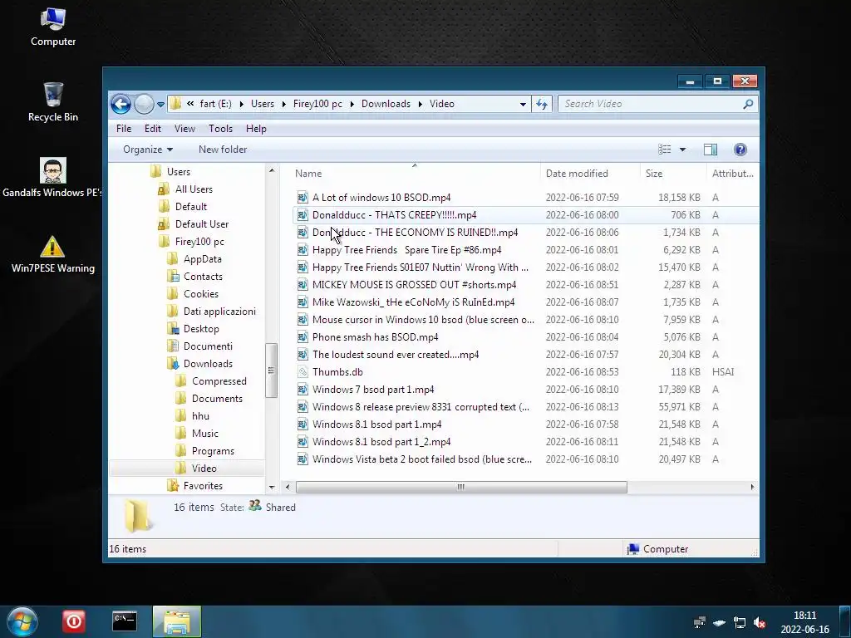Change view with the view icon

[664, 150]
